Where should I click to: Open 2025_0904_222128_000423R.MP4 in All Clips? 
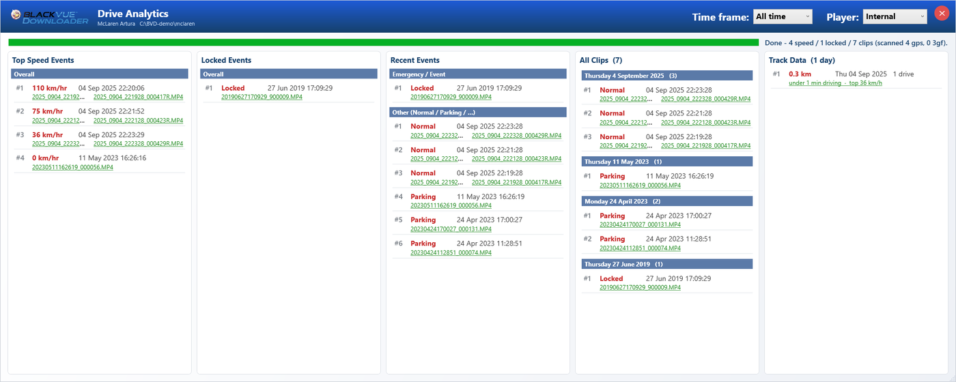click(x=705, y=123)
